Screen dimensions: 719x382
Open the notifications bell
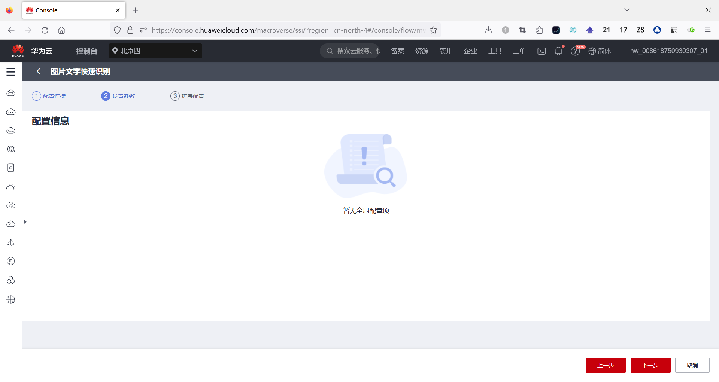pos(558,51)
